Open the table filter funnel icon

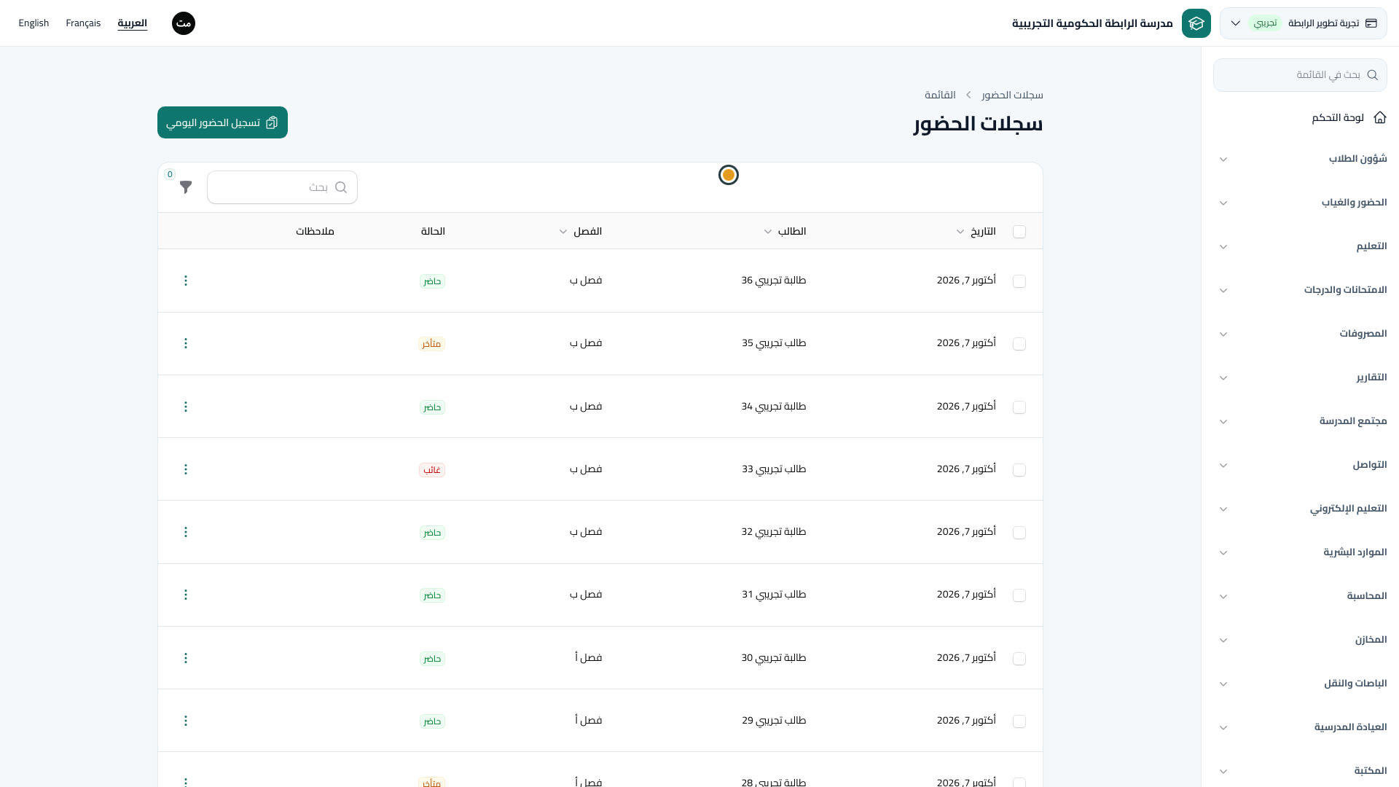coord(186,187)
